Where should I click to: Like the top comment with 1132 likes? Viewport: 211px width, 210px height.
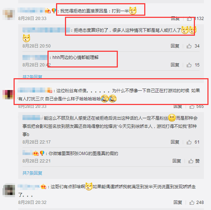point(189,19)
